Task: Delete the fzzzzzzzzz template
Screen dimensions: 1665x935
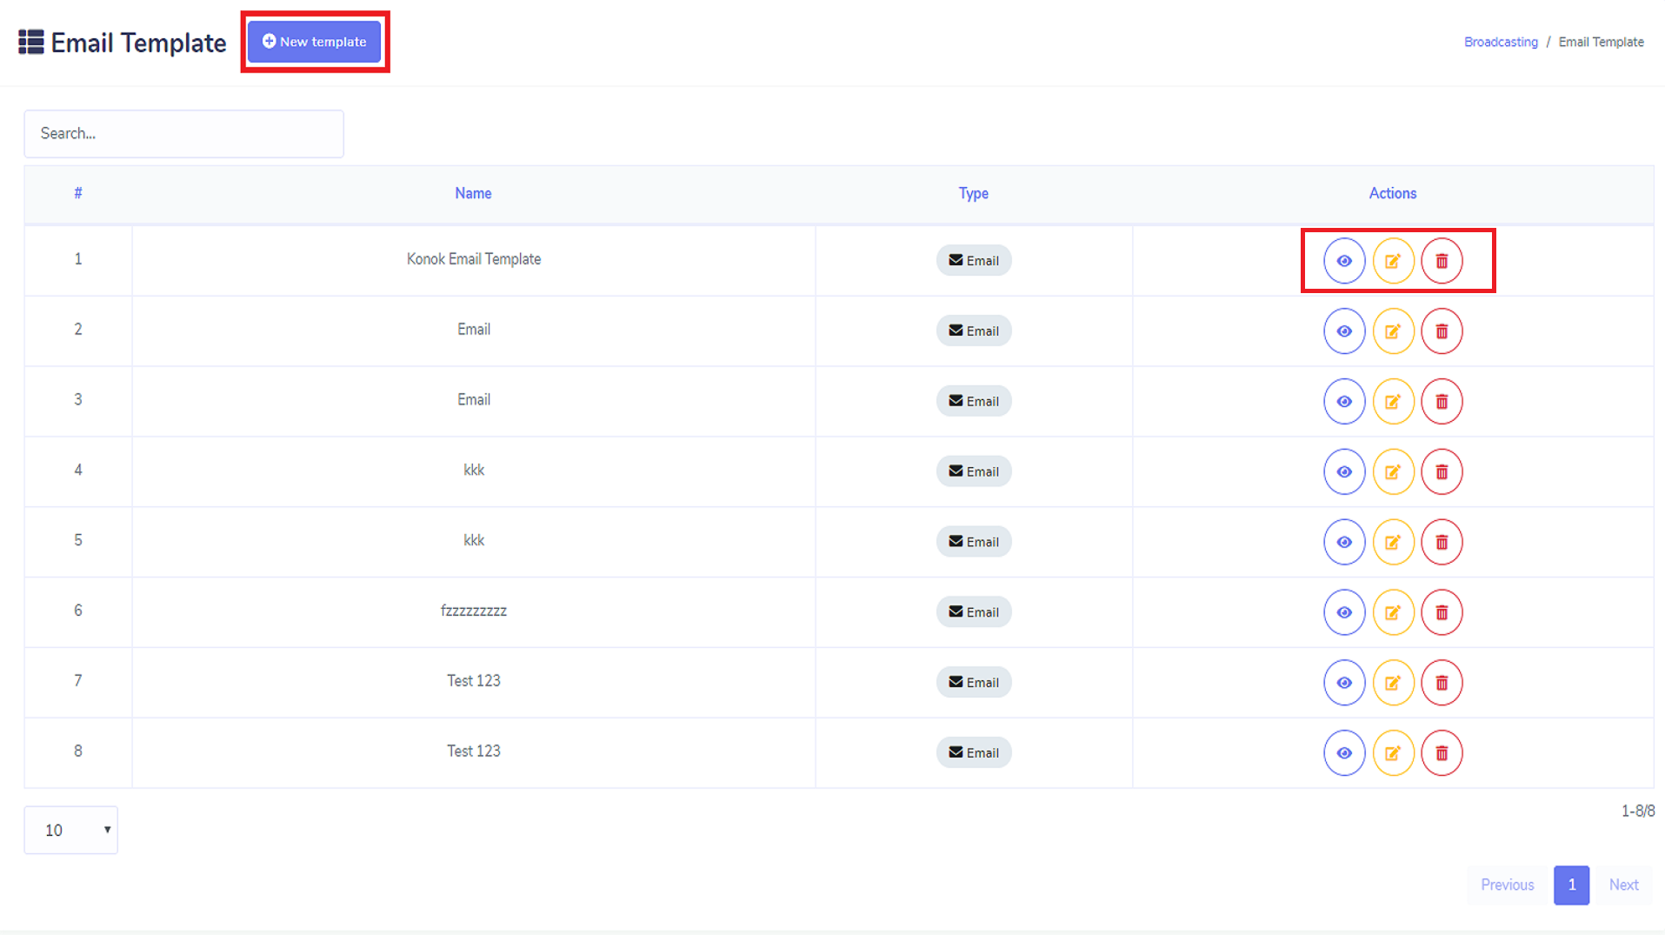Action: [x=1442, y=612]
